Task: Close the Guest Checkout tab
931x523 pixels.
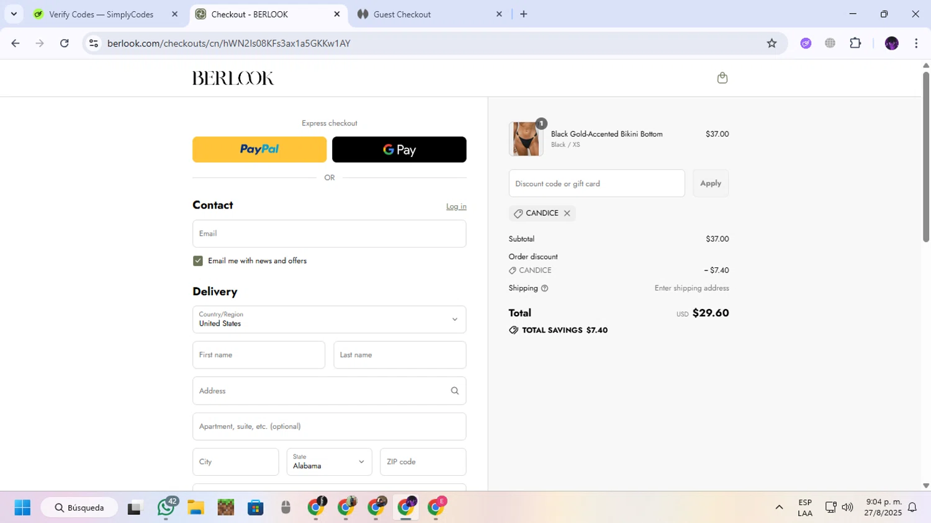Action: pyautogui.click(x=499, y=14)
